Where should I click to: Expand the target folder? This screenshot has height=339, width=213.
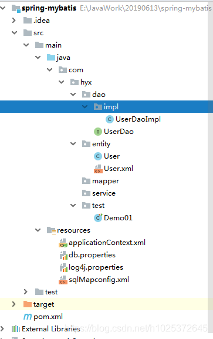tap(14, 304)
